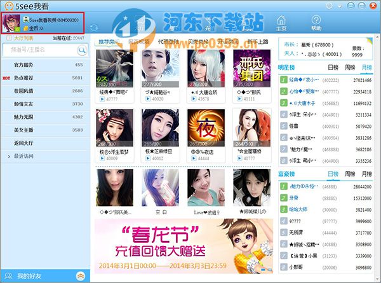Click the play icon next to 40020
Viewport: 381px width, 283px height.
[x=148, y=99]
